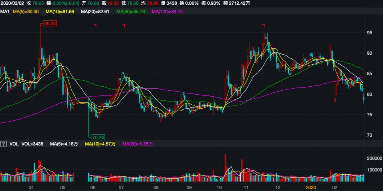Select the 70.26 low price label
383x191 pixels.
tap(98, 137)
